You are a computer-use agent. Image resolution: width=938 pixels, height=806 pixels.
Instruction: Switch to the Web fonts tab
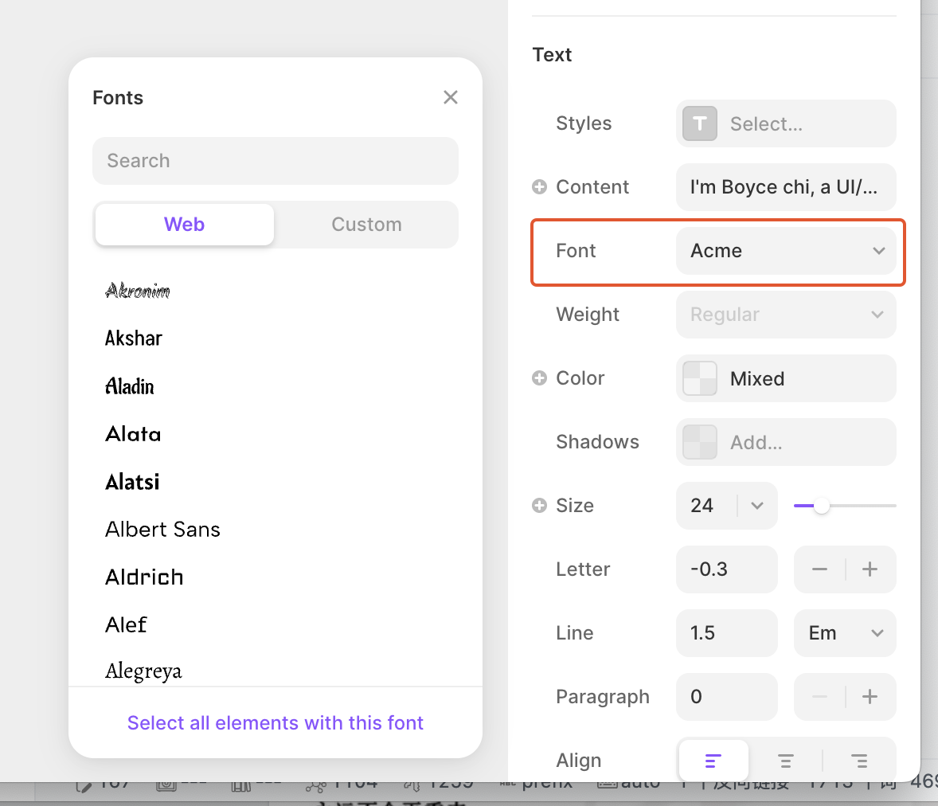click(x=185, y=225)
